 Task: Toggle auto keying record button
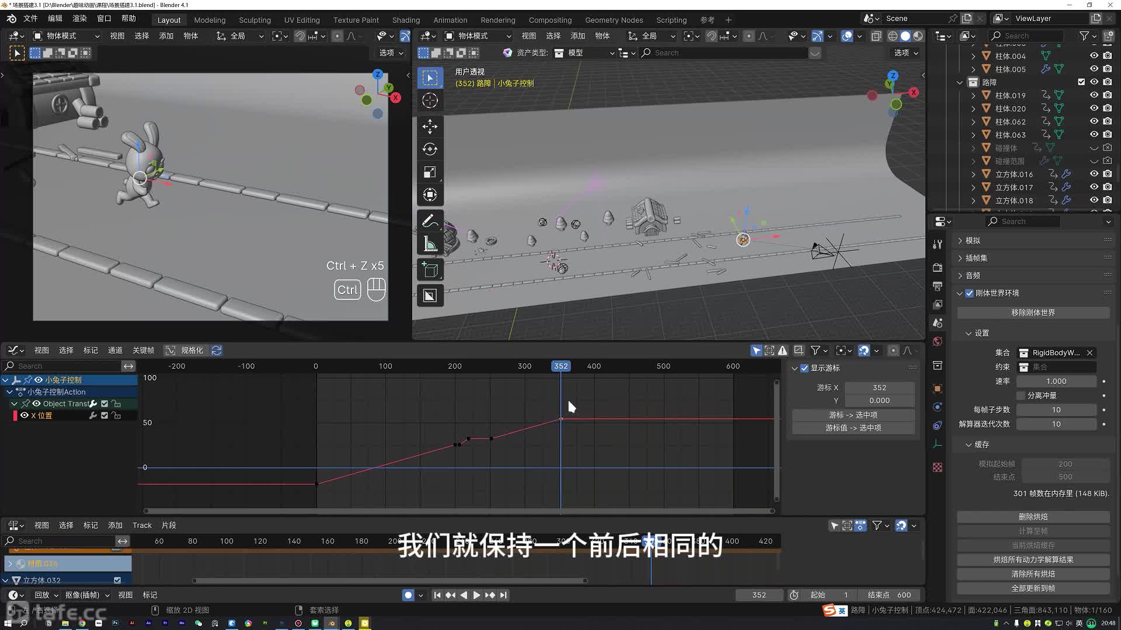(x=408, y=595)
